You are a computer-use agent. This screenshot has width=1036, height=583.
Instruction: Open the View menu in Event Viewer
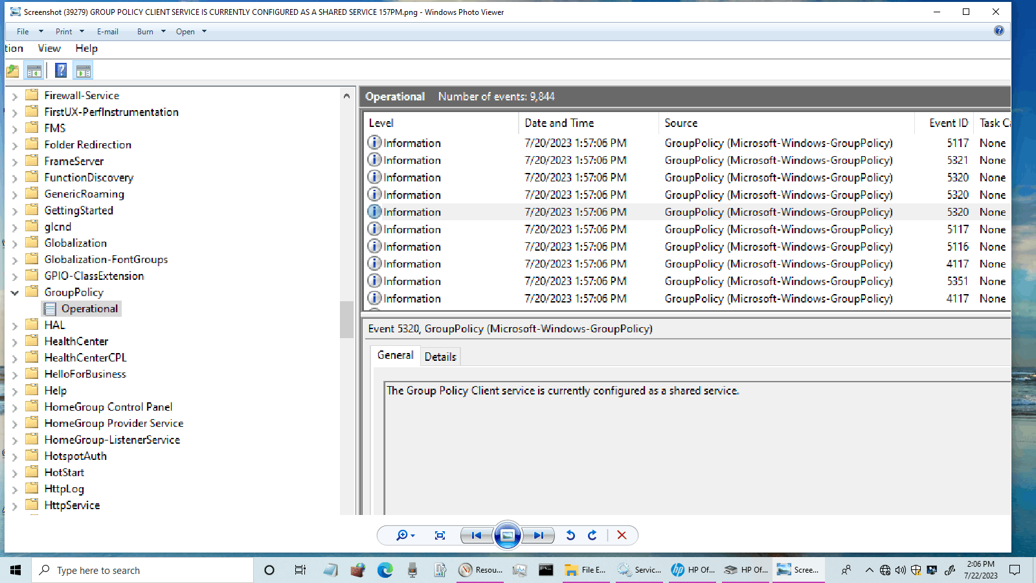coord(49,49)
